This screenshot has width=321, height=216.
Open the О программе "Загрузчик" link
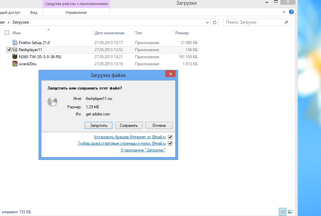pyautogui.click(x=143, y=150)
